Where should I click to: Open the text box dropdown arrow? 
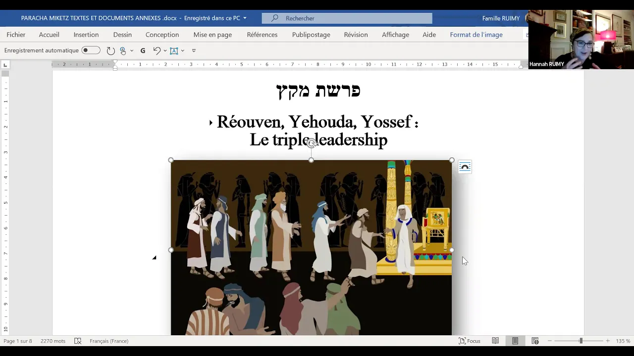[x=182, y=50]
